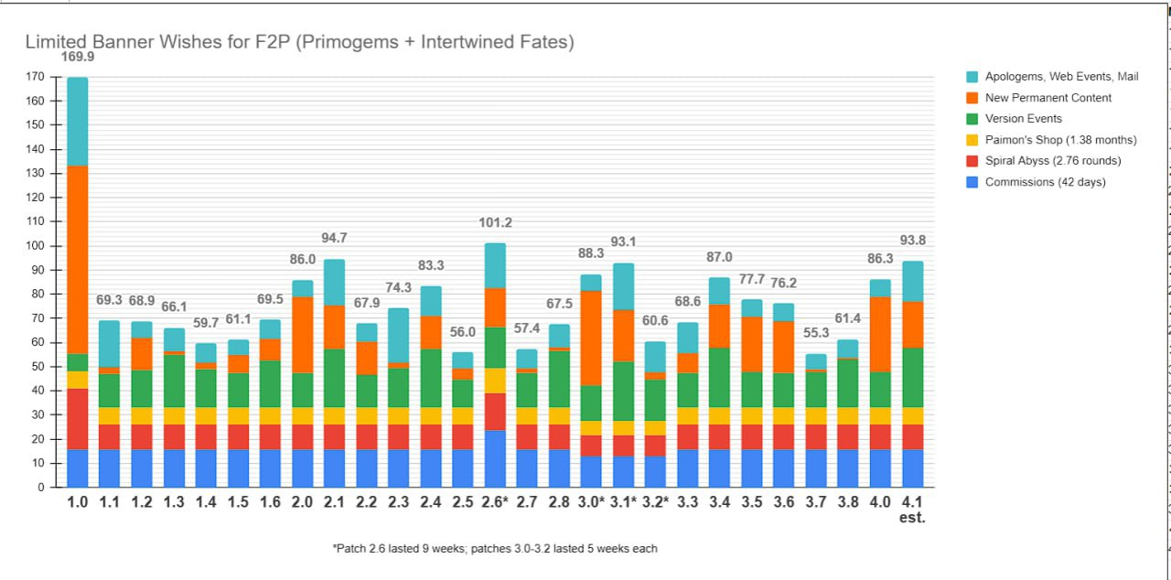Click the blue Commissions segment of bar 2.6*
The image size is (1171, 580).
495,458
